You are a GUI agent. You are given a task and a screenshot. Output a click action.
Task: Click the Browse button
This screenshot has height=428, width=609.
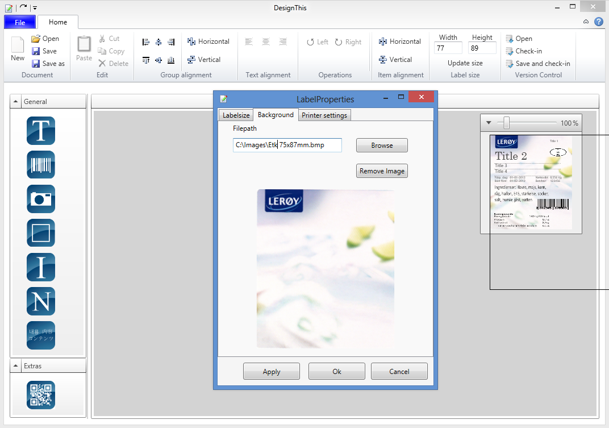pos(382,146)
